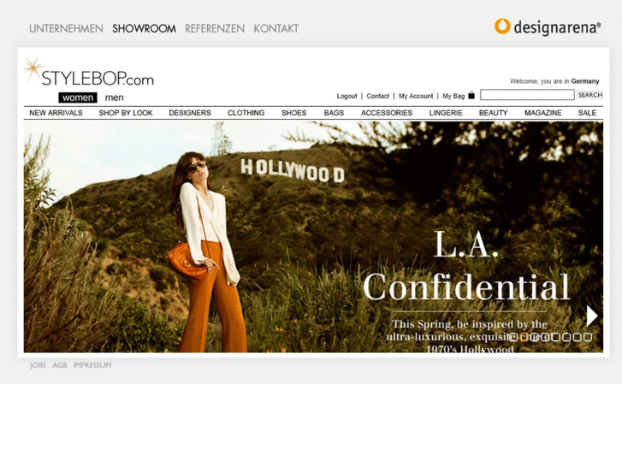Screen dimensions: 622x466
Task: Select the third slideshow indicator square
Action: point(535,337)
